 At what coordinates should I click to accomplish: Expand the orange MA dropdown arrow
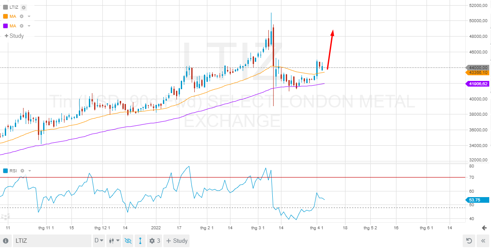pyautogui.click(x=29, y=17)
